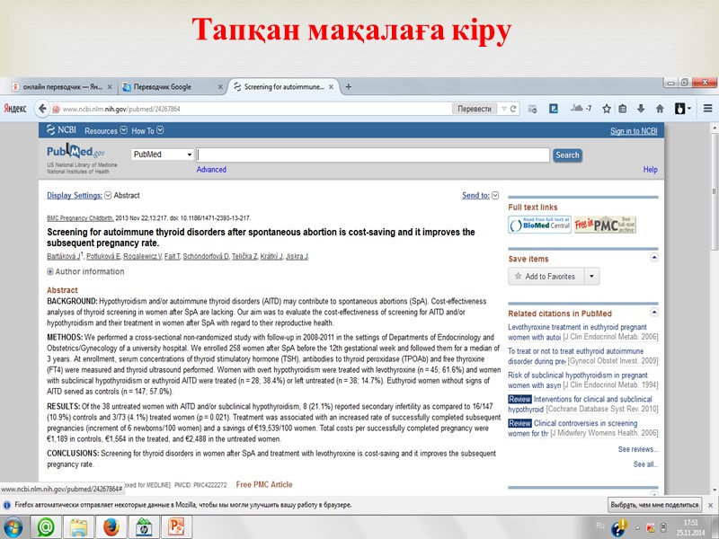Viewport: 719px width, 539px height.
Task: Close the Переводчик Google tab
Action: click(x=220, y=86)
